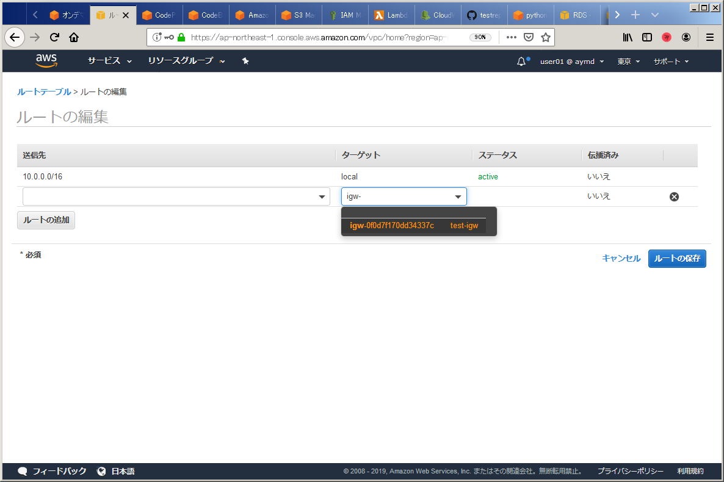Switch to the Amazo browser tab

[252, 15]
